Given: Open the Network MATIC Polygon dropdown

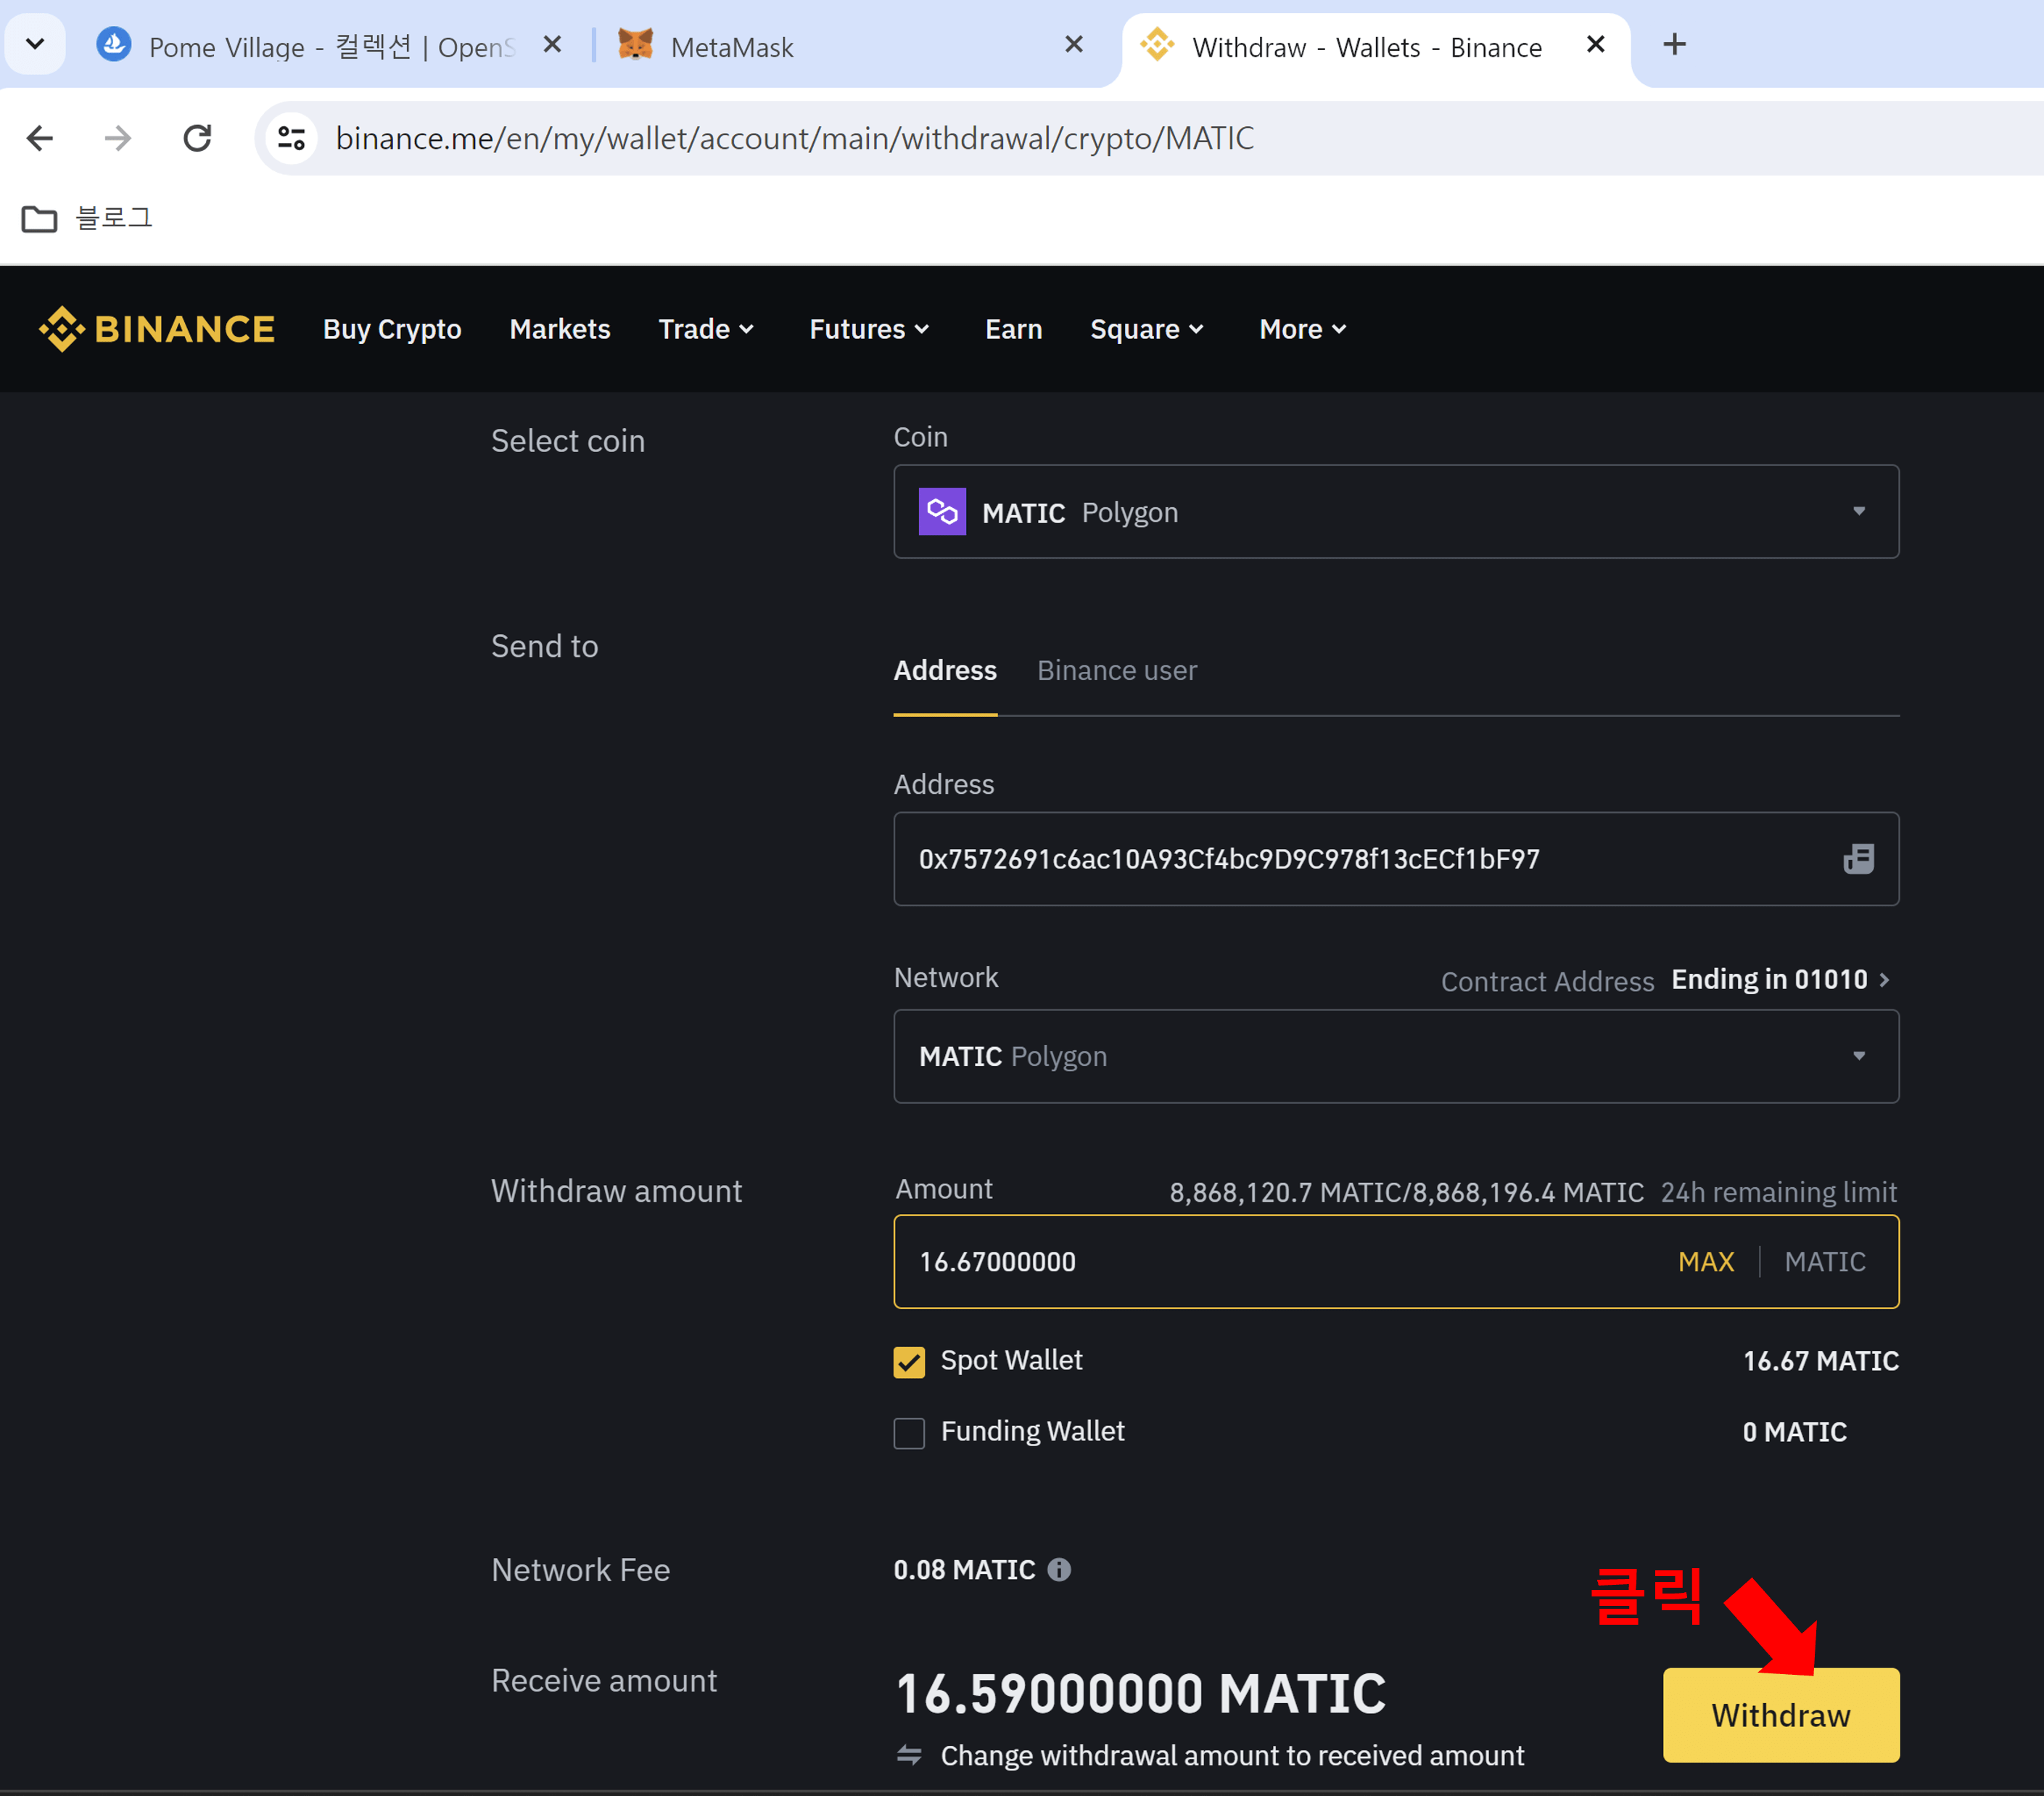Looking at the screenshot, I should pyautogui.click(x=1395, y=1057).
